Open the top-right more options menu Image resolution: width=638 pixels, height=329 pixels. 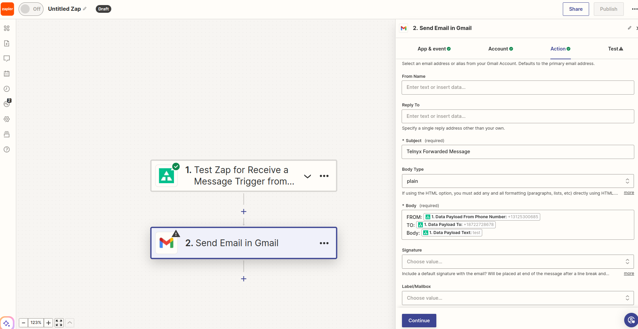coord(634,9)
